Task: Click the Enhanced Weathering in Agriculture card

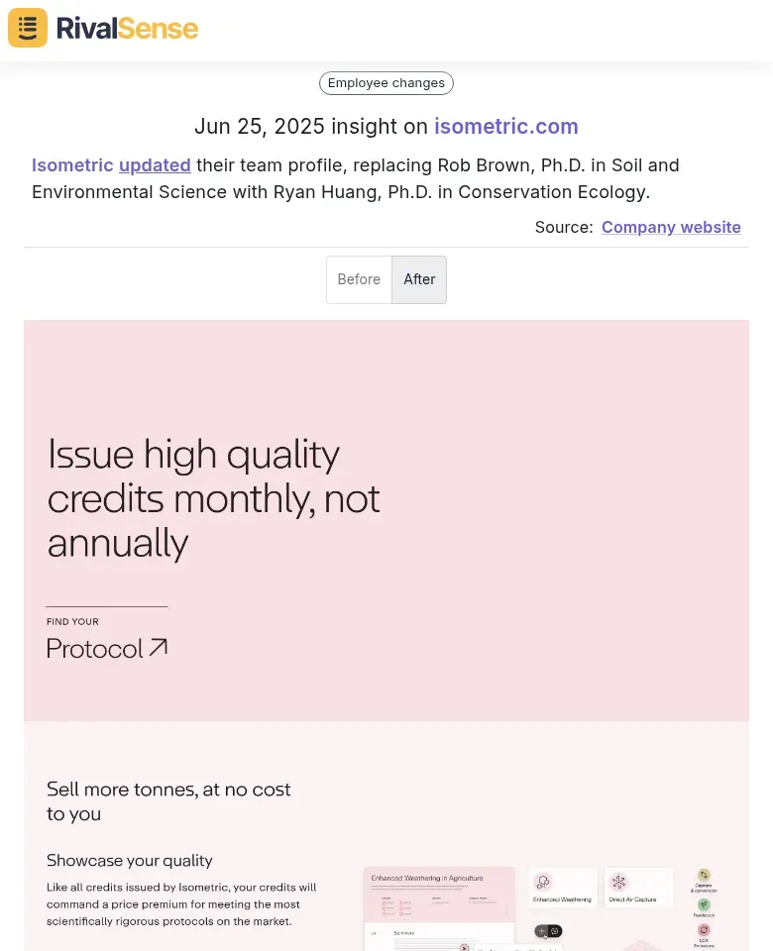Action: [x=439, y=908]
